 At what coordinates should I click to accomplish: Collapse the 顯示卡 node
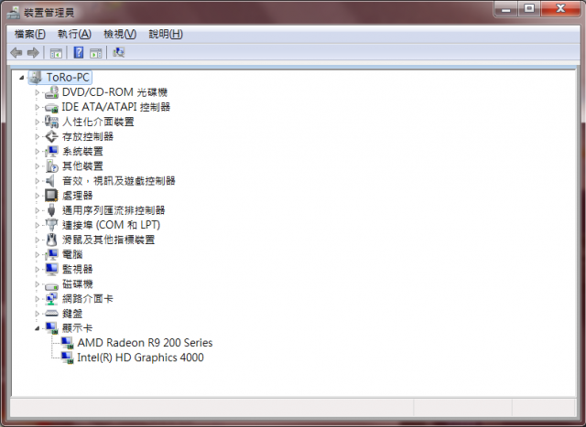tap(37, 328)
